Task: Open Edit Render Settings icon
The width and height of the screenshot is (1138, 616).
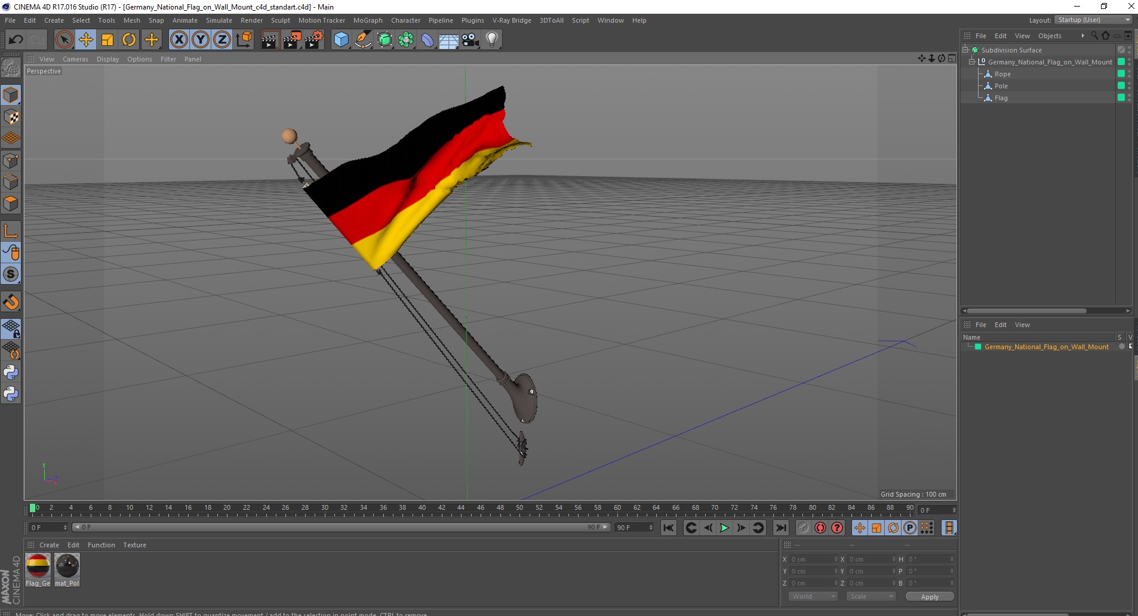Action: tap(314, 40)
